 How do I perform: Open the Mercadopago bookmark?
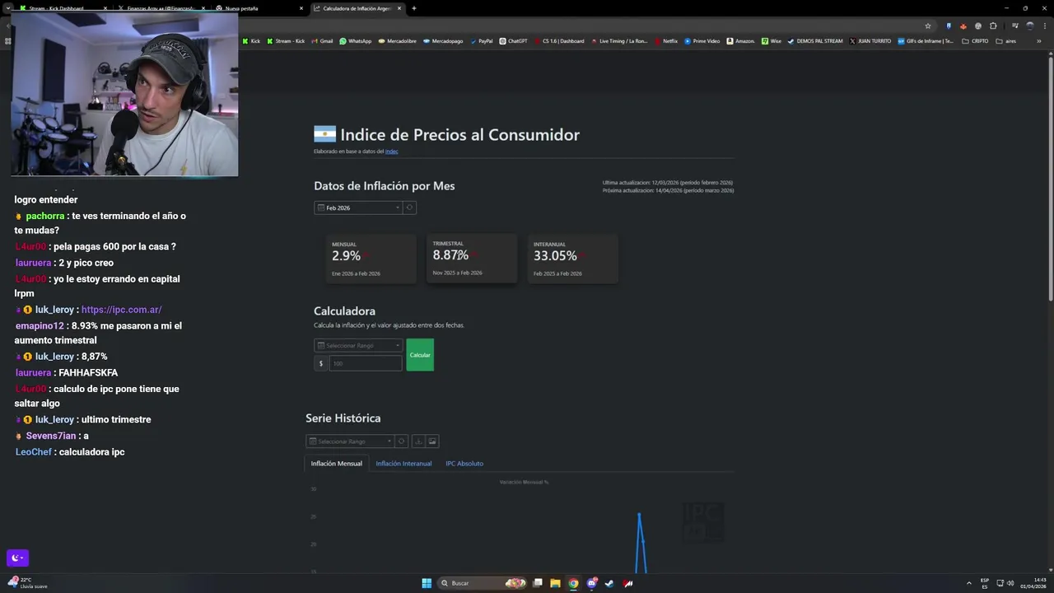point(443,41)
